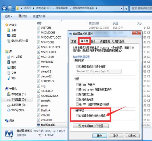Open address bar history dropdown arrow

121,8
